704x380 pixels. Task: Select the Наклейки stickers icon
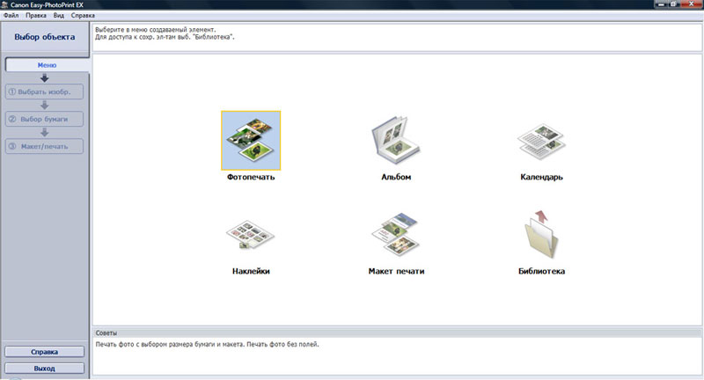tap(251, 235)
